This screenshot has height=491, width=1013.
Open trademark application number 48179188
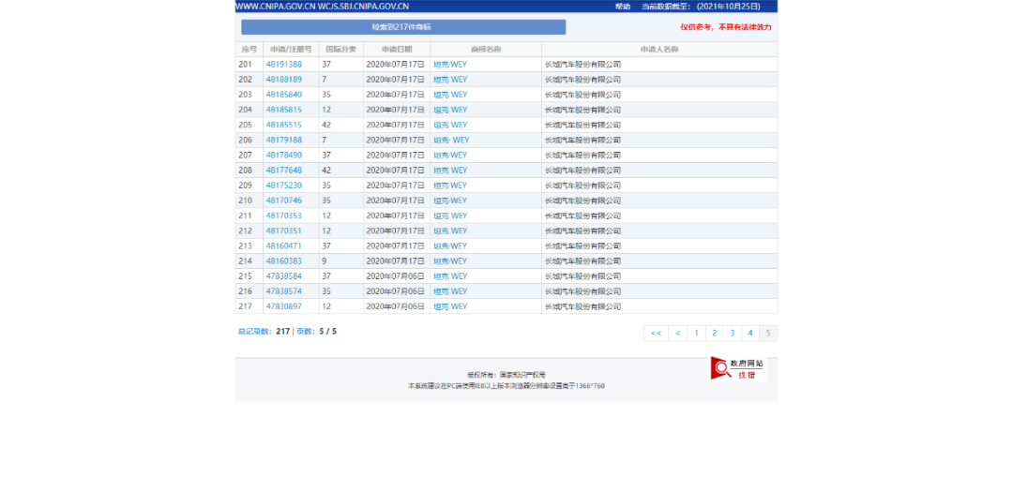[283, 140]
